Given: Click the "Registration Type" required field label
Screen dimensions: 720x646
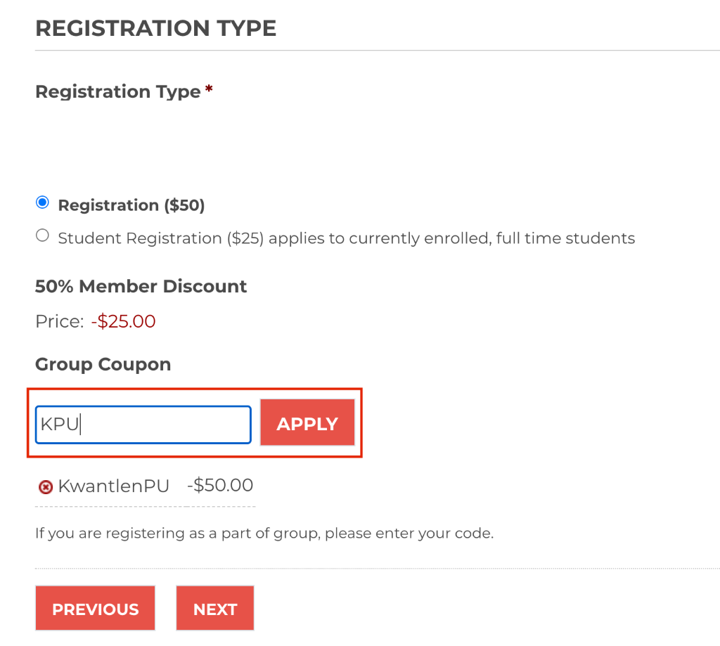Looking at the screenshot, I should pos(118,91).
